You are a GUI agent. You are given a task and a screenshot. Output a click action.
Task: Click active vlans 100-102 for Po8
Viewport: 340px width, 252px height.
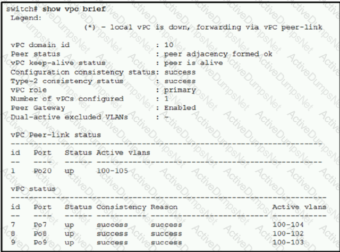click(x=288, y=234)
